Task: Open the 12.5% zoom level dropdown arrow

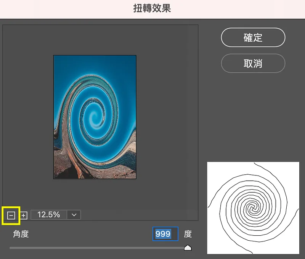Action: pyautogui.click(x=74, y=215)
